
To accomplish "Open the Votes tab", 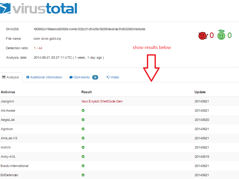I will tap(114, 77).
